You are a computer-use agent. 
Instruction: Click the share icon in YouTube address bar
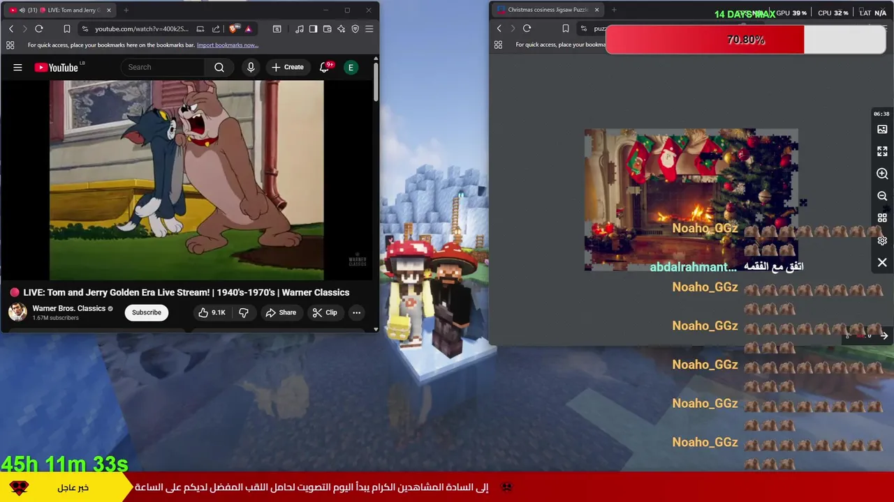pyautogui.click(x=216, y=29)
